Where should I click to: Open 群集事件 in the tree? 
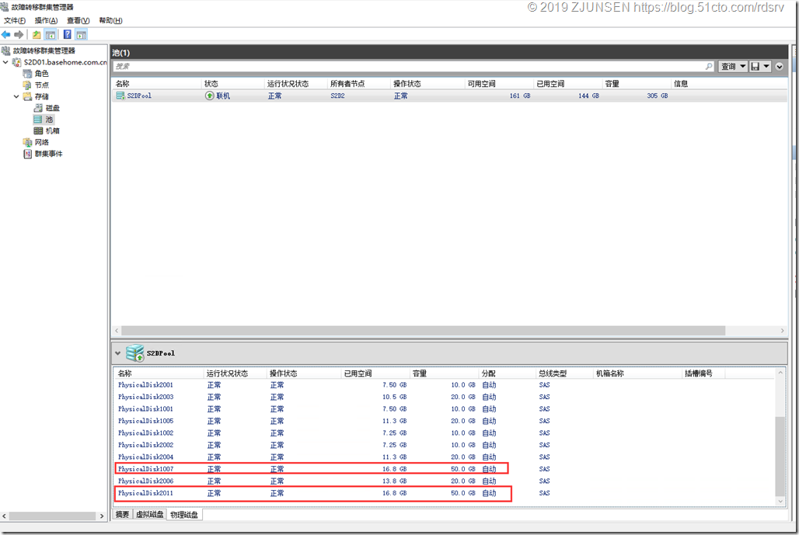point(48,154)
